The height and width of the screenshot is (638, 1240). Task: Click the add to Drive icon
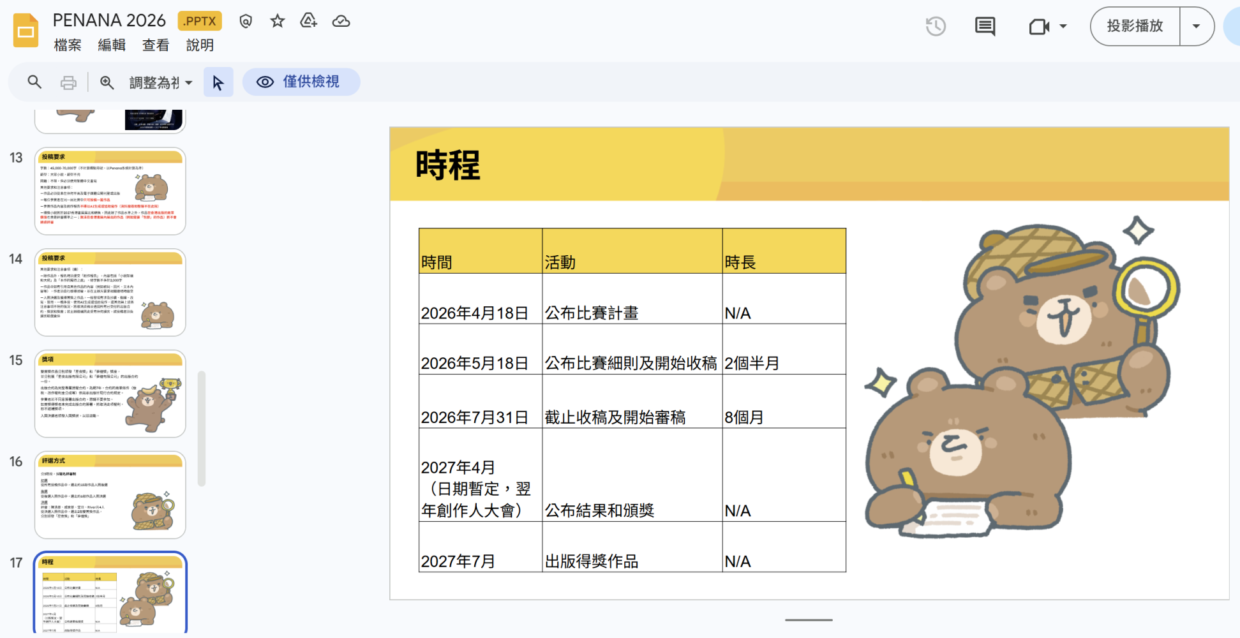click(x=309, y=21)
